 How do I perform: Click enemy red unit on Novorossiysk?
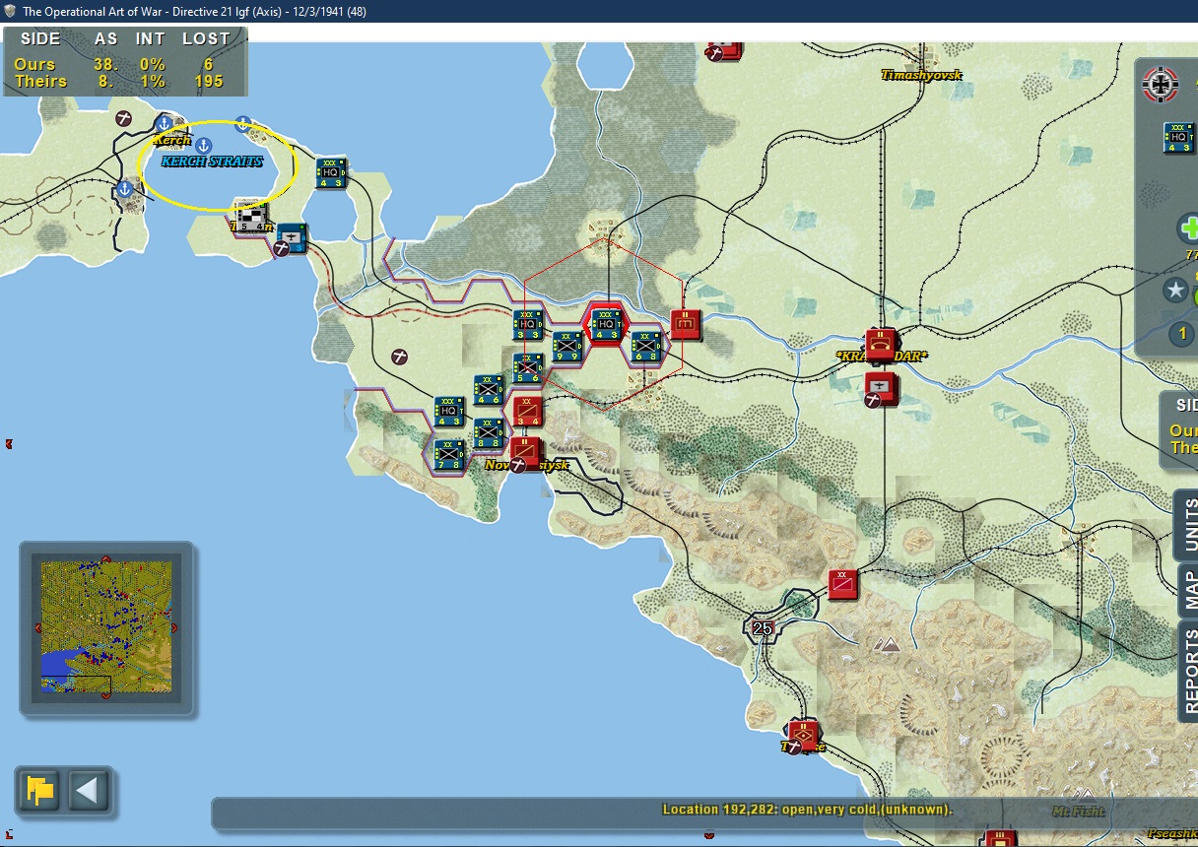click(526, 453)
